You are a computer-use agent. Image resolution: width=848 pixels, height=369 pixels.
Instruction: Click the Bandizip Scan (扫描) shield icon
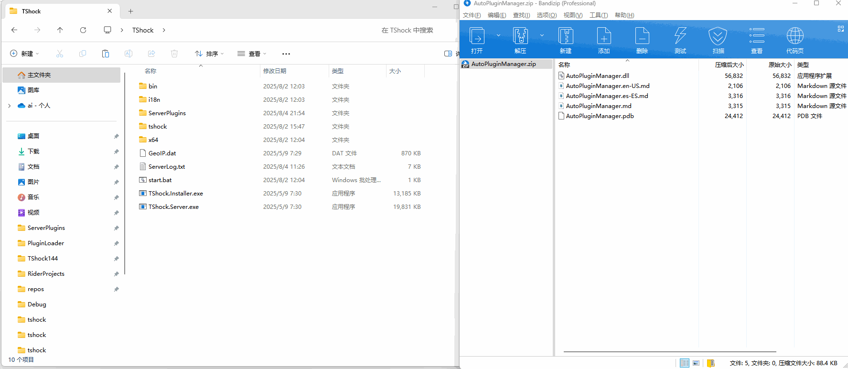pos(718,36)
